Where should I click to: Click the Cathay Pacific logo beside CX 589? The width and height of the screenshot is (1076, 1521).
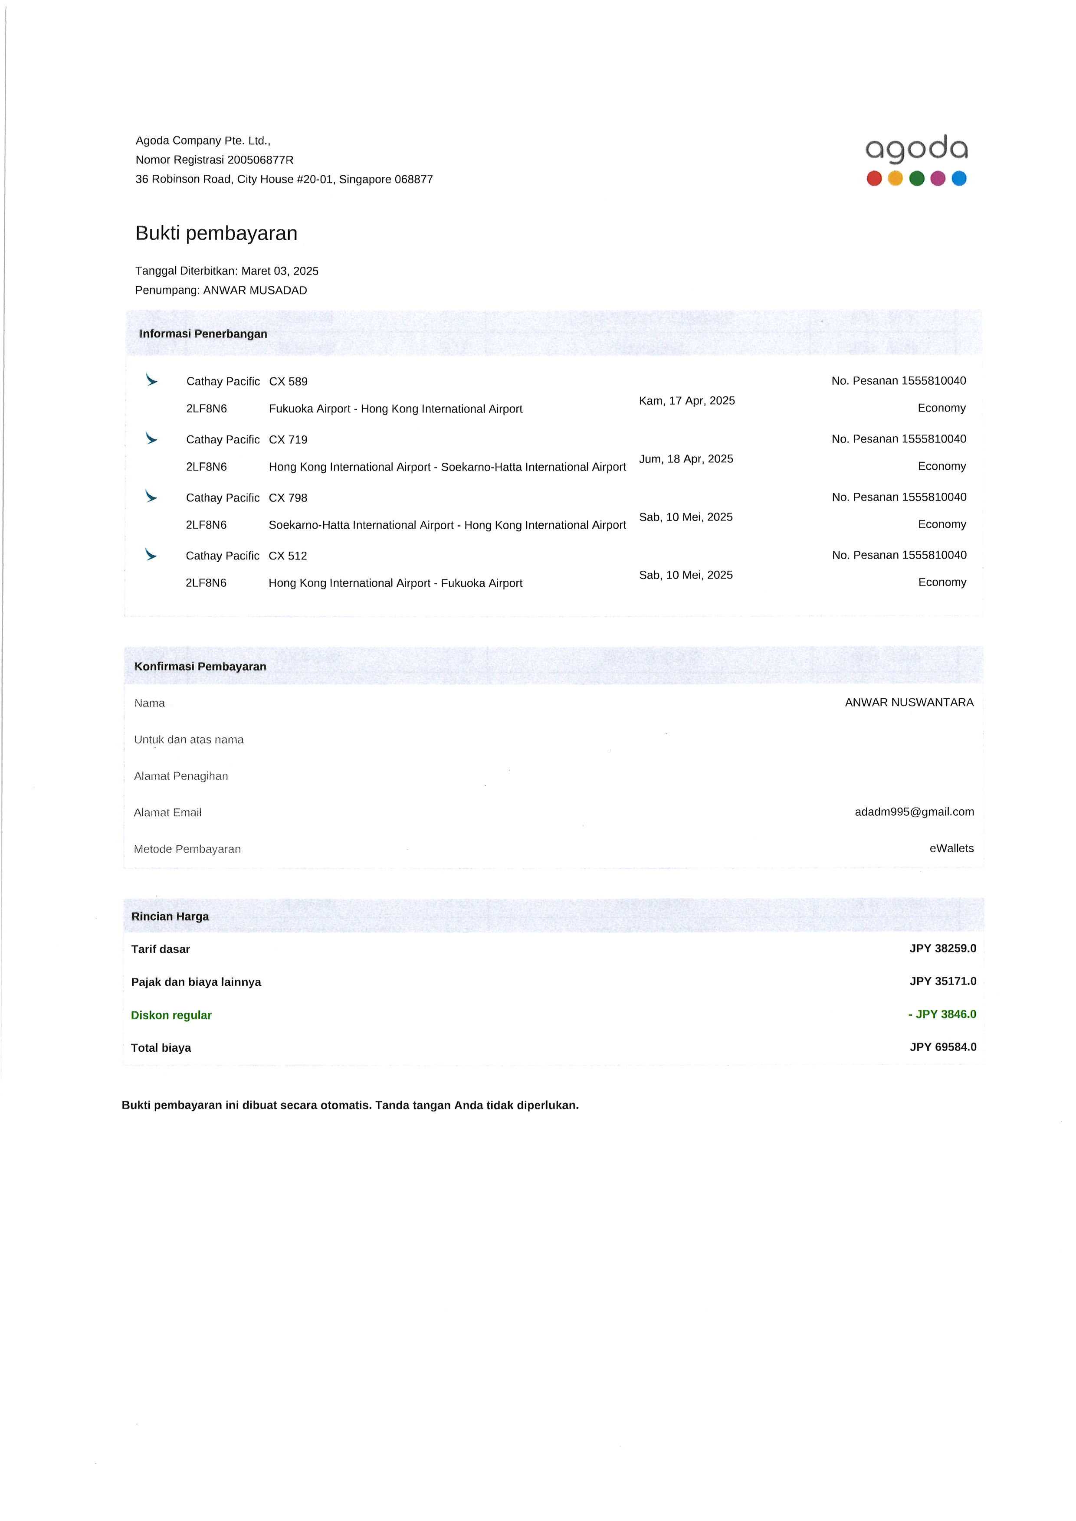point(152,380)
